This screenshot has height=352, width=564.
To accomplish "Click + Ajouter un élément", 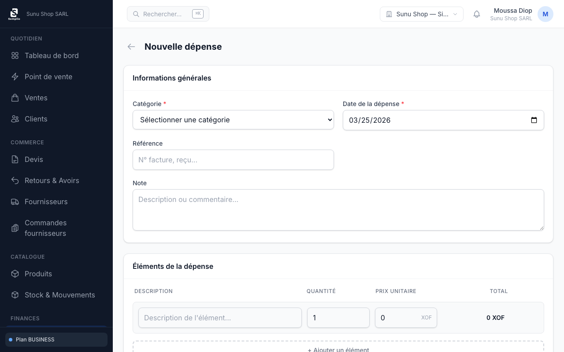I will point(338,349).
